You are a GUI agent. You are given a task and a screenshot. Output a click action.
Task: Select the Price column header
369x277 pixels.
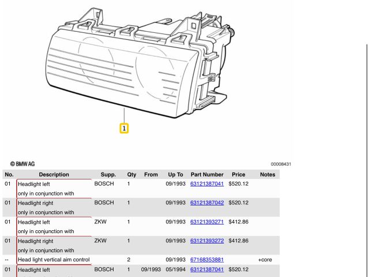pos(238,174)
